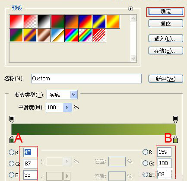
Task: Click the preset list scroll up arrow
Action: pos(133,19)
